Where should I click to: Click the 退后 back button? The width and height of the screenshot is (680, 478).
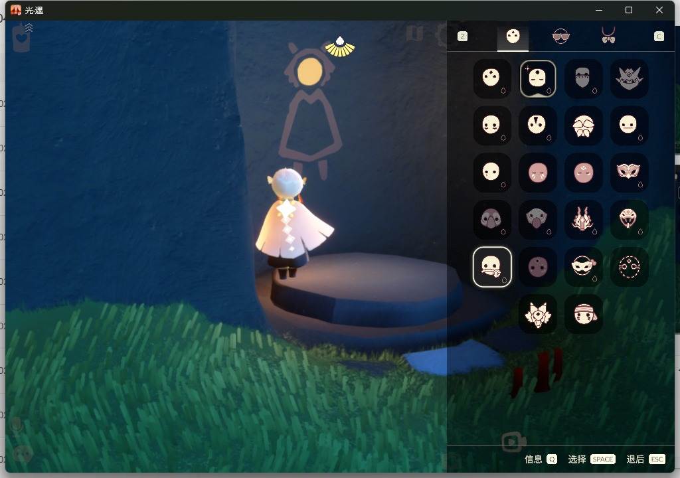coord(645,459)
